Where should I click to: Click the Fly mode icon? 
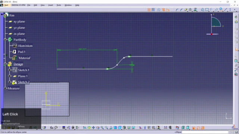[x=85, y=128]
